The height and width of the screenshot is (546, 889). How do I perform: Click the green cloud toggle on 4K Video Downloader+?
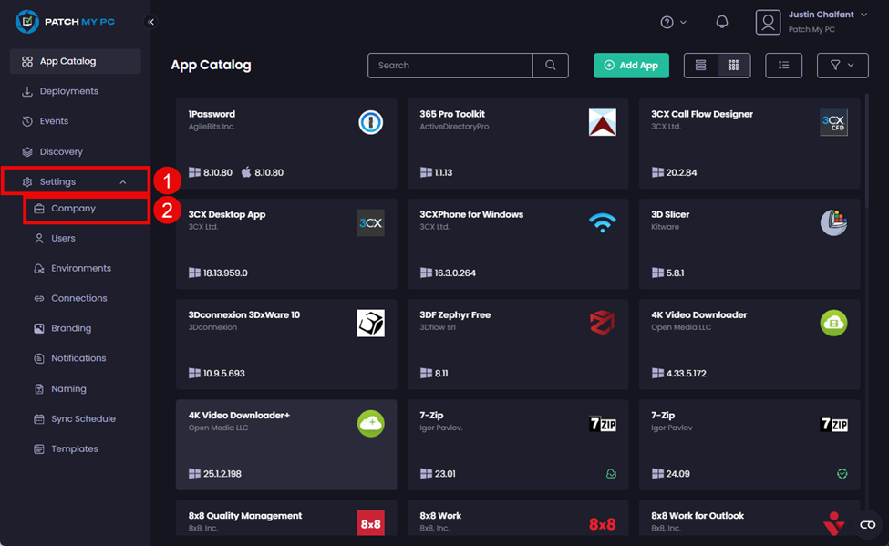[371, 423]
